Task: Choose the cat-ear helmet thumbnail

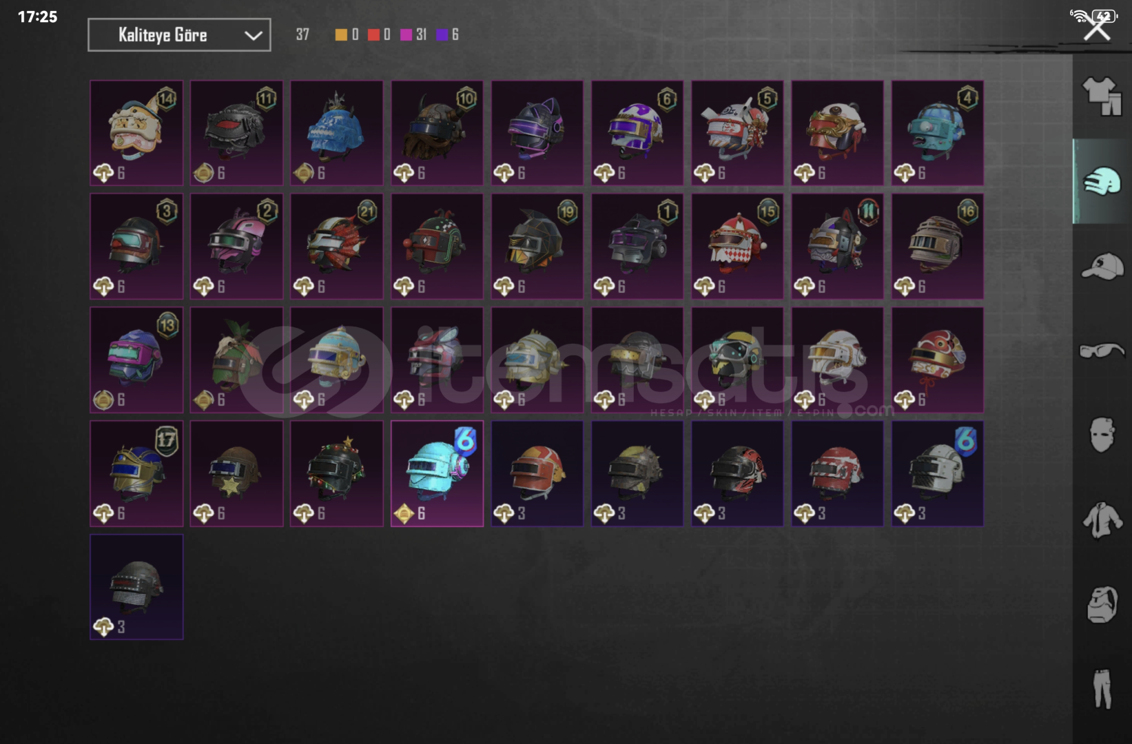Action: point(537,133)
